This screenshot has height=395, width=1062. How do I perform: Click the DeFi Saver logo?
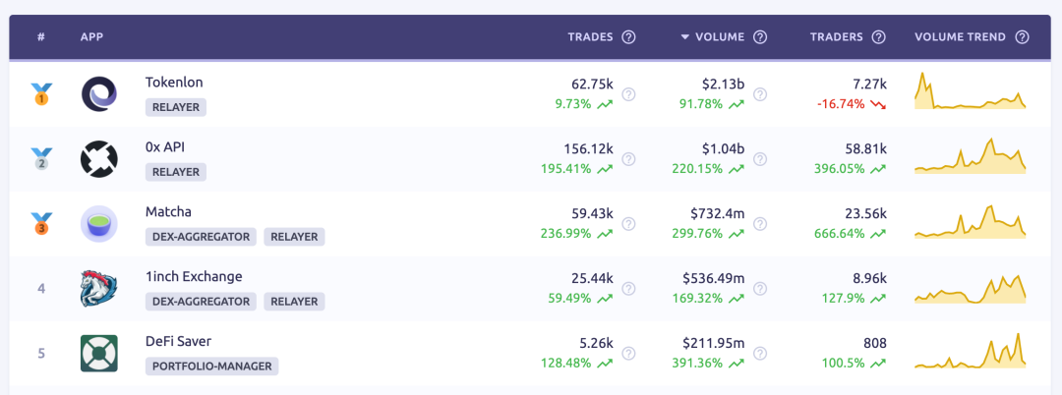tap(98, 354)
